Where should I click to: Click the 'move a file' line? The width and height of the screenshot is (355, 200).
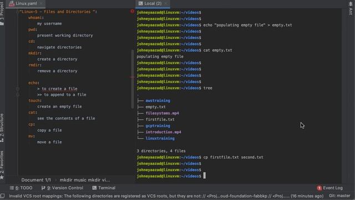click(49, 142)
